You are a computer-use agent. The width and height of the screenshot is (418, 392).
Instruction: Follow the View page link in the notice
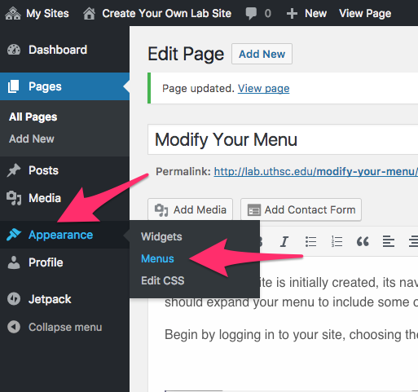click(x=264, y=88)
